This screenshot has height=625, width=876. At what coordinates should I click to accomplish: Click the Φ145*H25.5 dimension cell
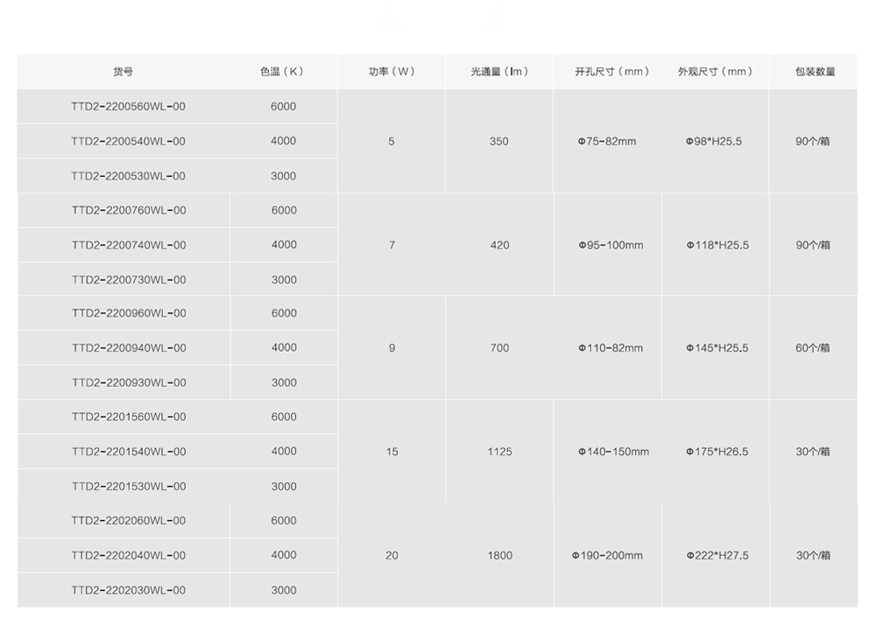(717, 348)
